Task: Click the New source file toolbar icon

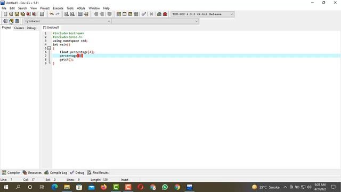Action: point(5,14)
